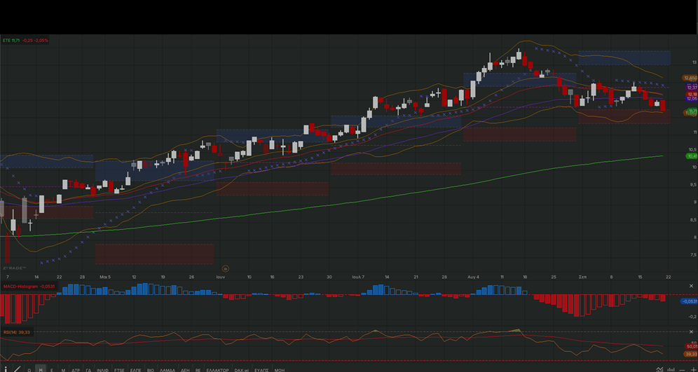The width and height of the screenshot is (698, 372).
Task: Select the E (weekly) timeframe button
Action: 52,370
